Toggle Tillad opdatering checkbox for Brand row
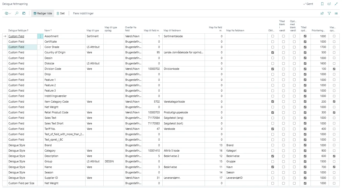The width and height of the screenshot is (342, 188). 305,145
